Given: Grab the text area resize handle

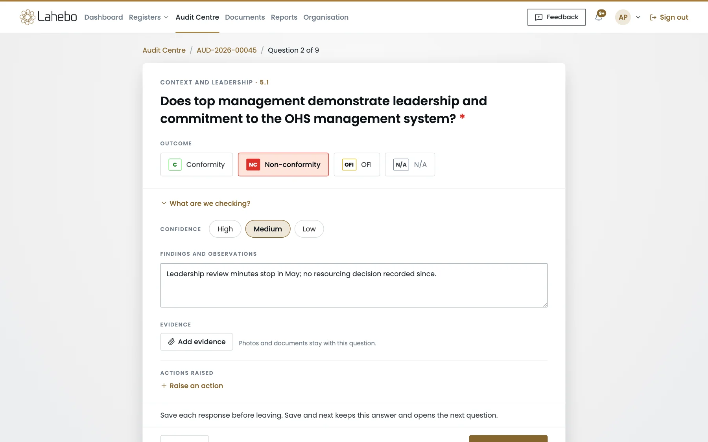Looking at the screenshot, I should pyautogui.click(x=545, y=304).
